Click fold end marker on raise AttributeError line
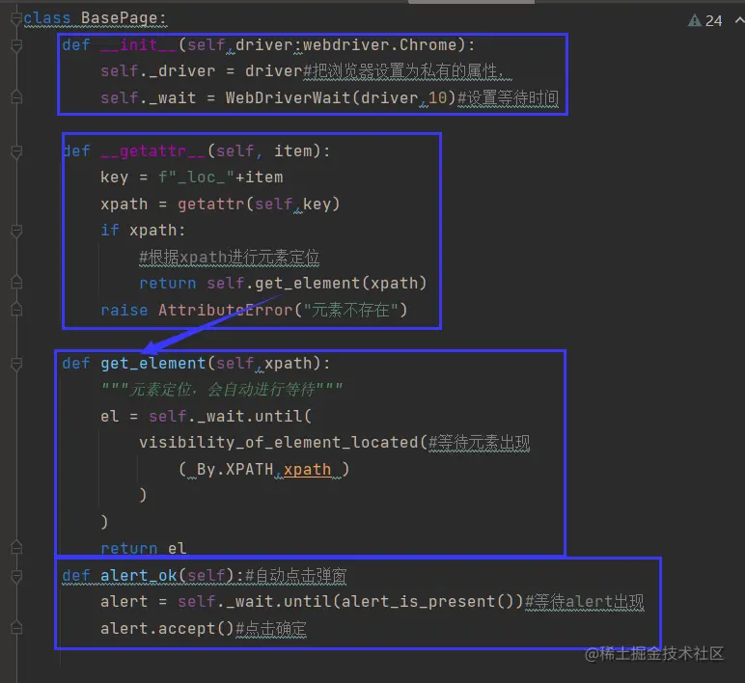Screen dimensions: 745x683 pos(16,311)
